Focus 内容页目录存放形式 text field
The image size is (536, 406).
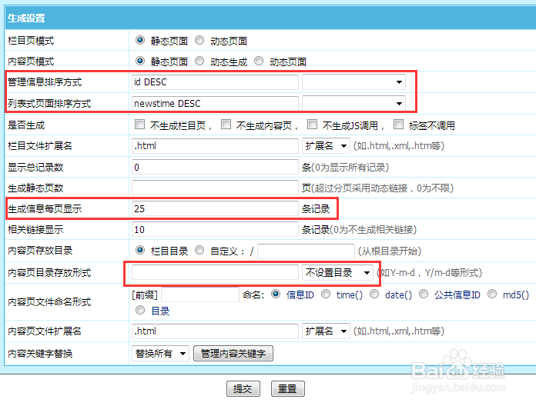pyautogui.click(x=215, y=272)
